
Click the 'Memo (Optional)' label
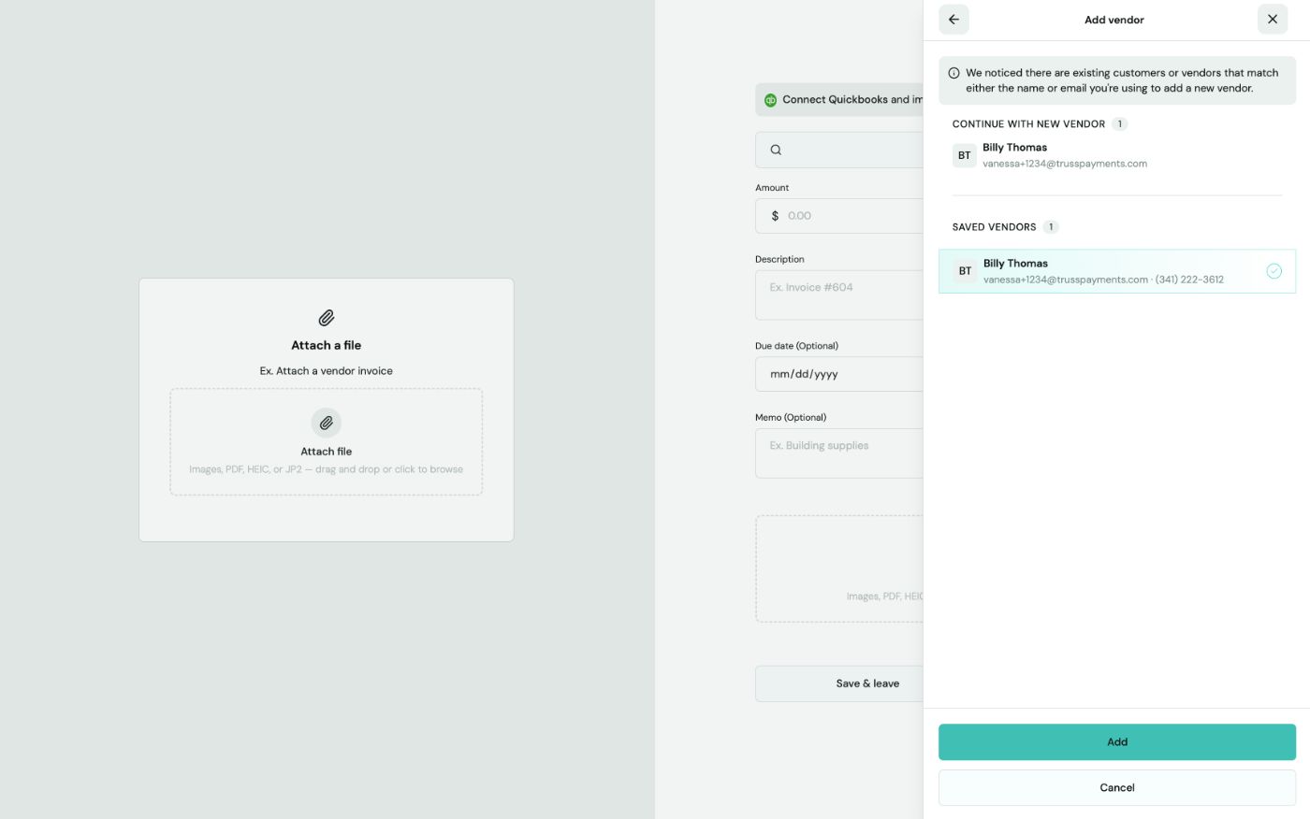click(791, 418)
